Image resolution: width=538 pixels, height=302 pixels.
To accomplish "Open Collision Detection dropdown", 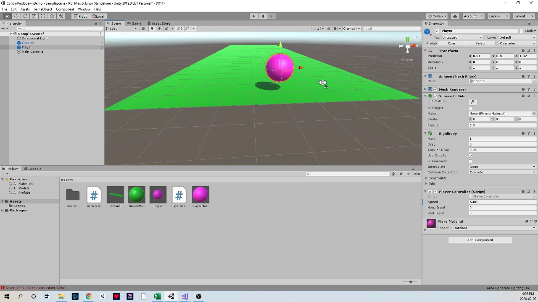I will 503,172.
